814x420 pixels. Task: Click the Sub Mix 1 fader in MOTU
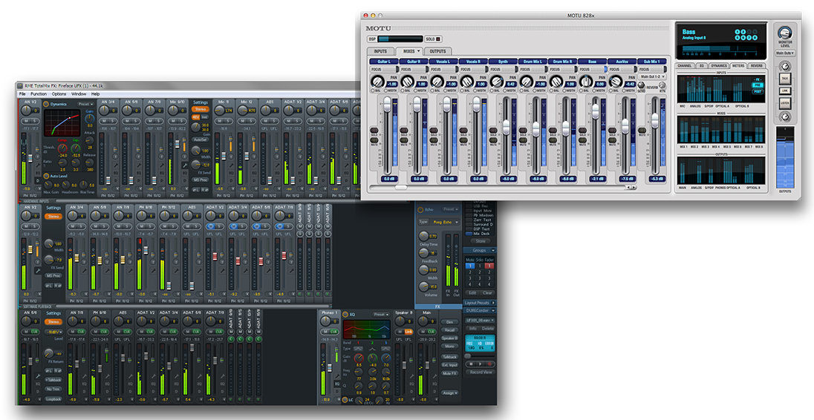pos(654,119)
